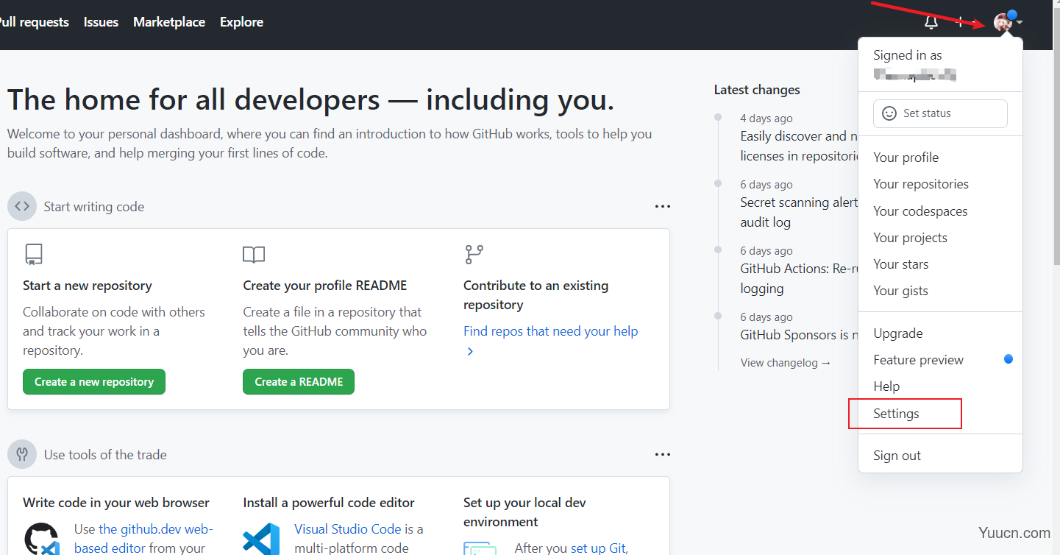Toggle the dropdown caret beside avatar
This screenshot has width=1060, height=555.
point(1020,23)
